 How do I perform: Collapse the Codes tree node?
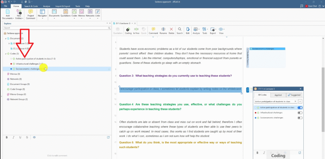point(4,54)
